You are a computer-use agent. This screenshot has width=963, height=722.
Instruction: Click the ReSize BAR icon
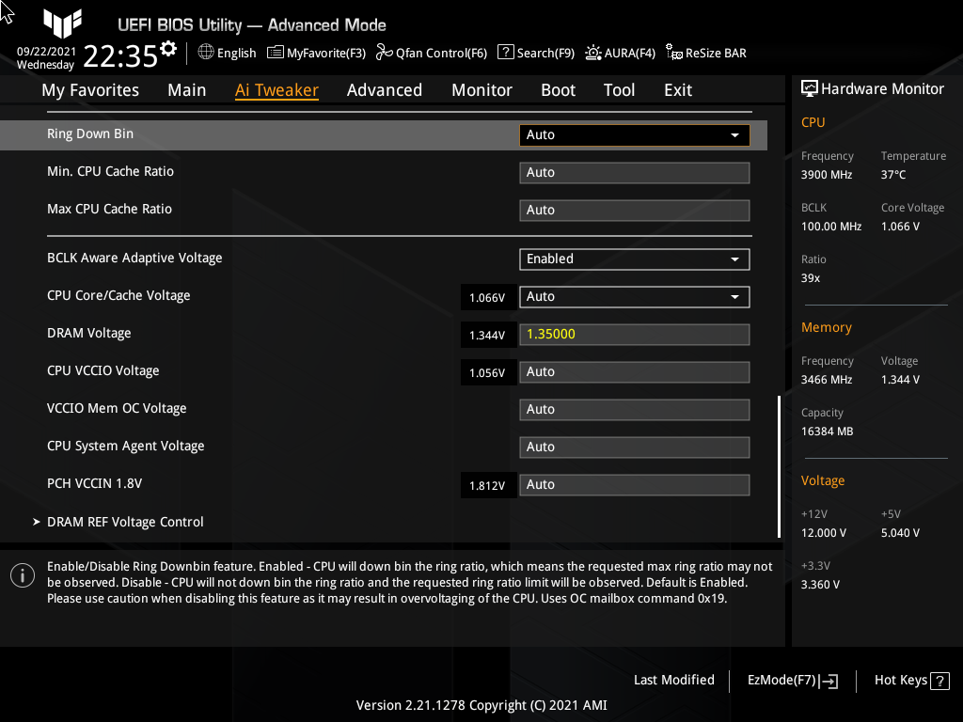coord(673,53)
